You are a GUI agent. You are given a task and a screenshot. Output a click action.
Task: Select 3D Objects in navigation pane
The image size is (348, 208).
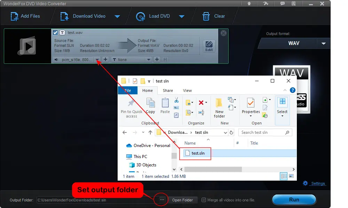[143, 165]
